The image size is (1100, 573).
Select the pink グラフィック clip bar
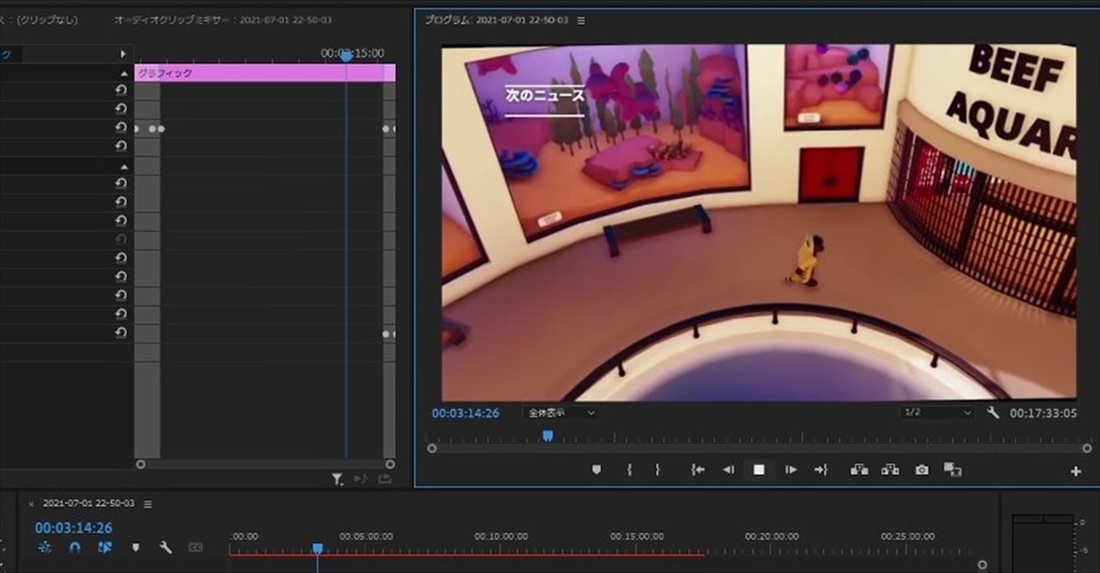click(265, 72)
